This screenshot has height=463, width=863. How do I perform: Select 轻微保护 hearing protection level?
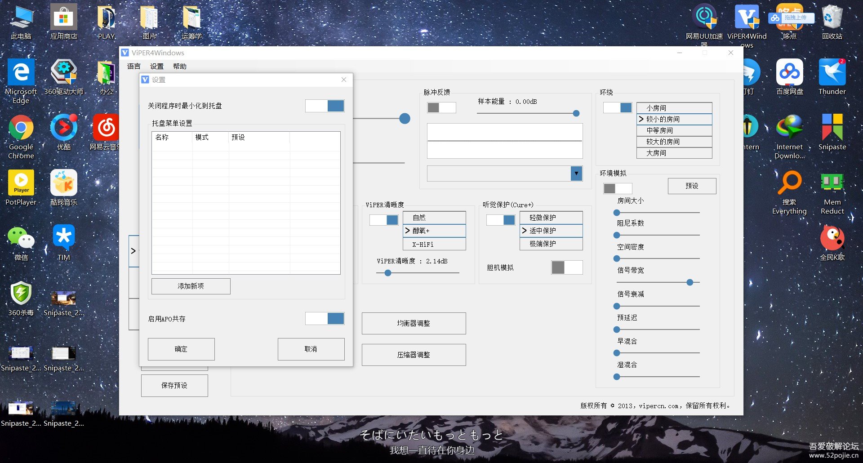[551, 218]
